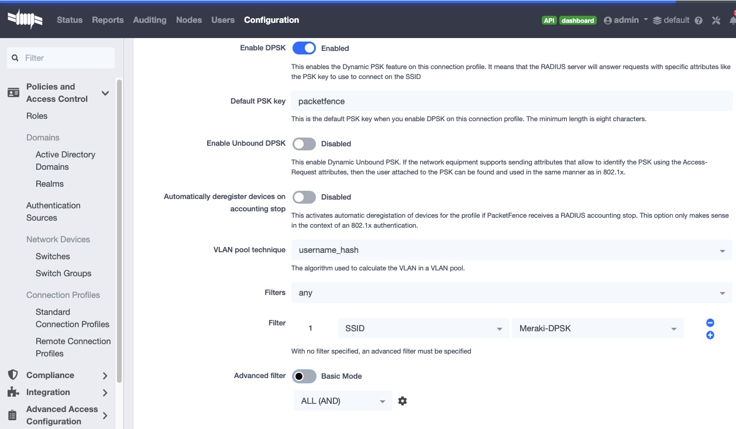Click the tools wrench icon in header
This screenshot has height=429, width=736.
click(716, 20)
